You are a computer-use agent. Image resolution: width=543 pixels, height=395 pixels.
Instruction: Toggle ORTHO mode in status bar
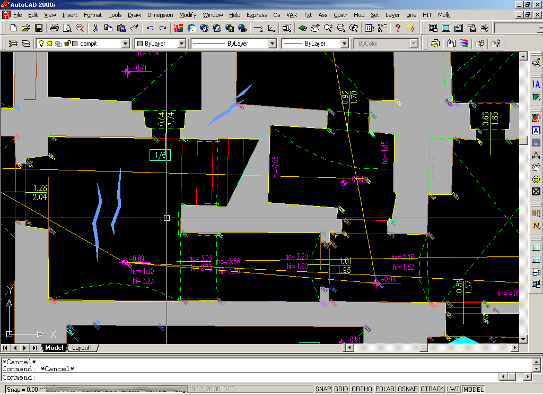(x=362, y=389)
